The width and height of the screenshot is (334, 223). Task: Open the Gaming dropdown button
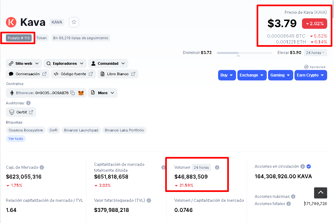(x=280, y=75)
